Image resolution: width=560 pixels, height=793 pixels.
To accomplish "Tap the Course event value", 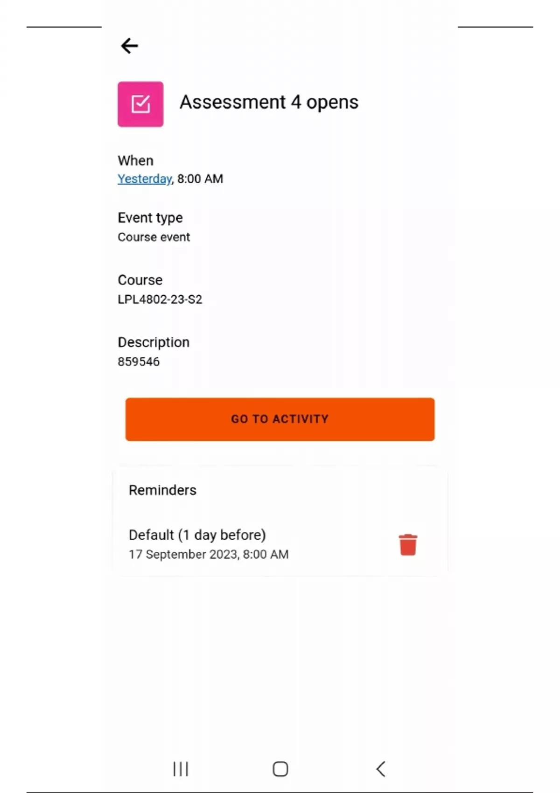I will pos(154,237).
